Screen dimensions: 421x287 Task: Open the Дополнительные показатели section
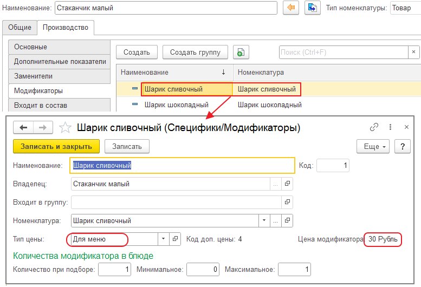(60, 61)
